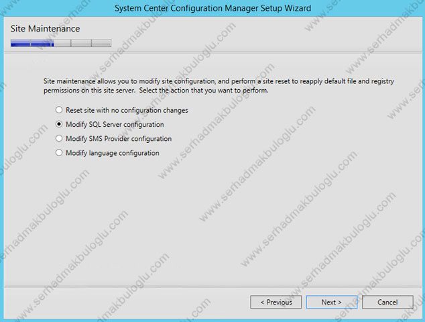
Task: Click the second filled progress bar segment
Action: (x=42, y=44)
